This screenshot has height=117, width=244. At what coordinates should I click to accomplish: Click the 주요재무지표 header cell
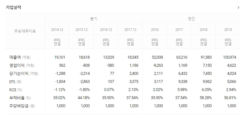click(25, 31)
